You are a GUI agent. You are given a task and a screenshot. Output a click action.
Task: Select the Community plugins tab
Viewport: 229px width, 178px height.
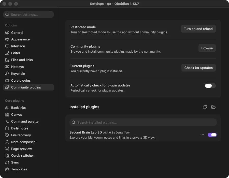tap(28, 87)
